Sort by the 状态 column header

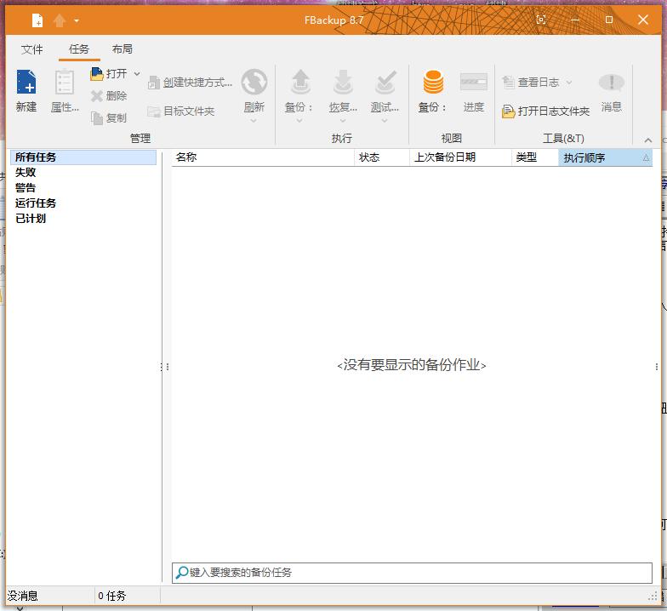pyautogui.click(x=381, y=157)
